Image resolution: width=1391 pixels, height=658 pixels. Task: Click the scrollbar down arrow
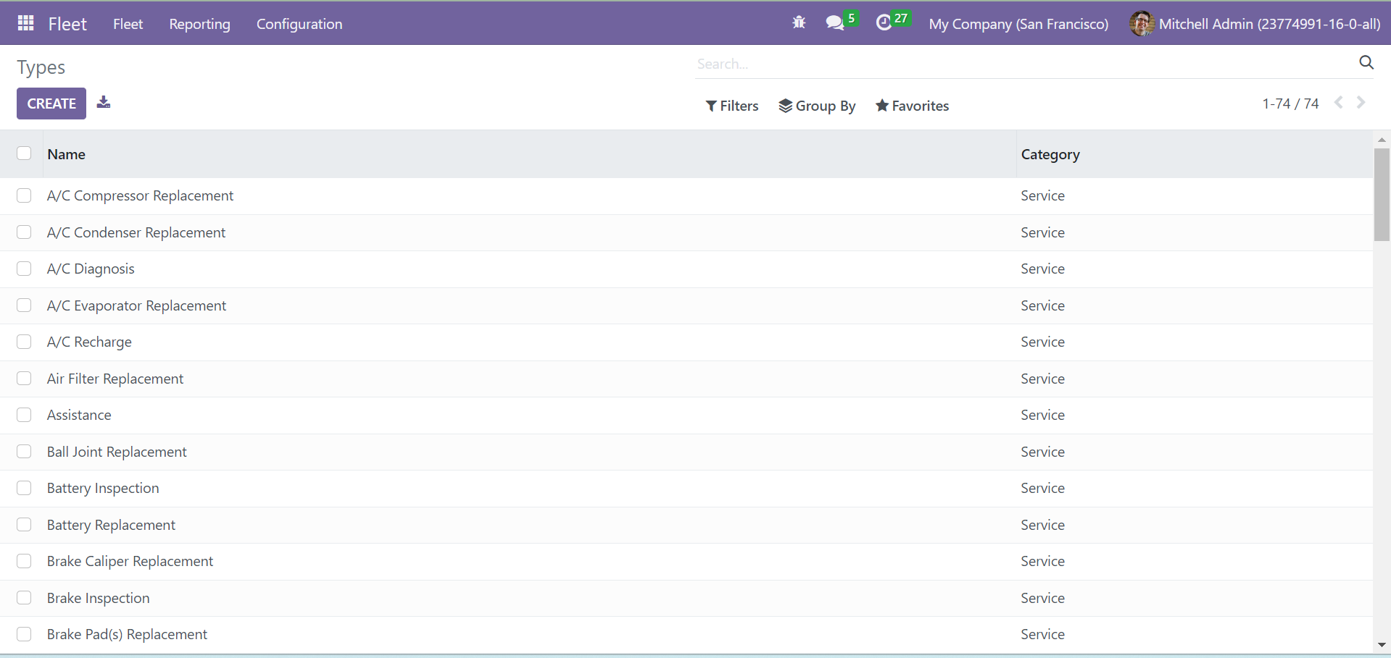coord(1382,645)
